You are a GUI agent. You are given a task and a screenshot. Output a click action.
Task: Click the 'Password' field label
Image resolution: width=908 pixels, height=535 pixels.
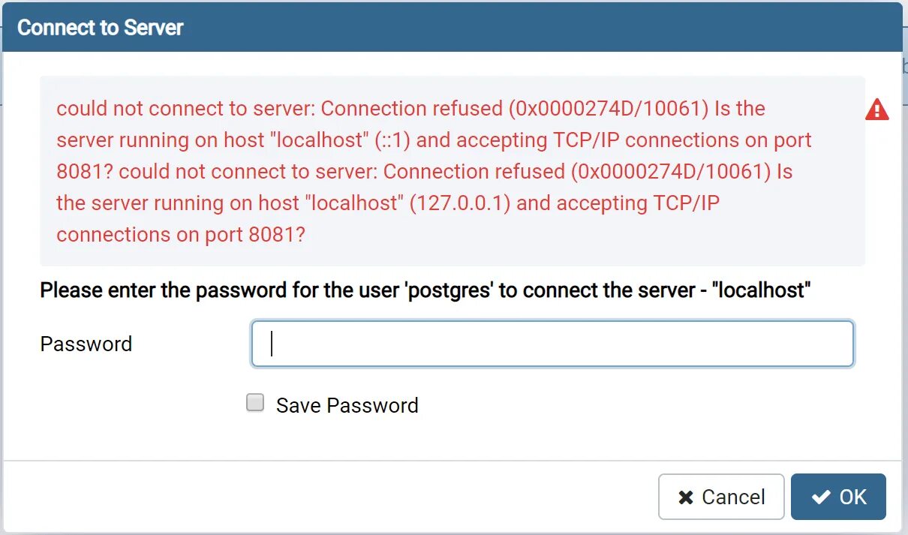tap(86, 344)
